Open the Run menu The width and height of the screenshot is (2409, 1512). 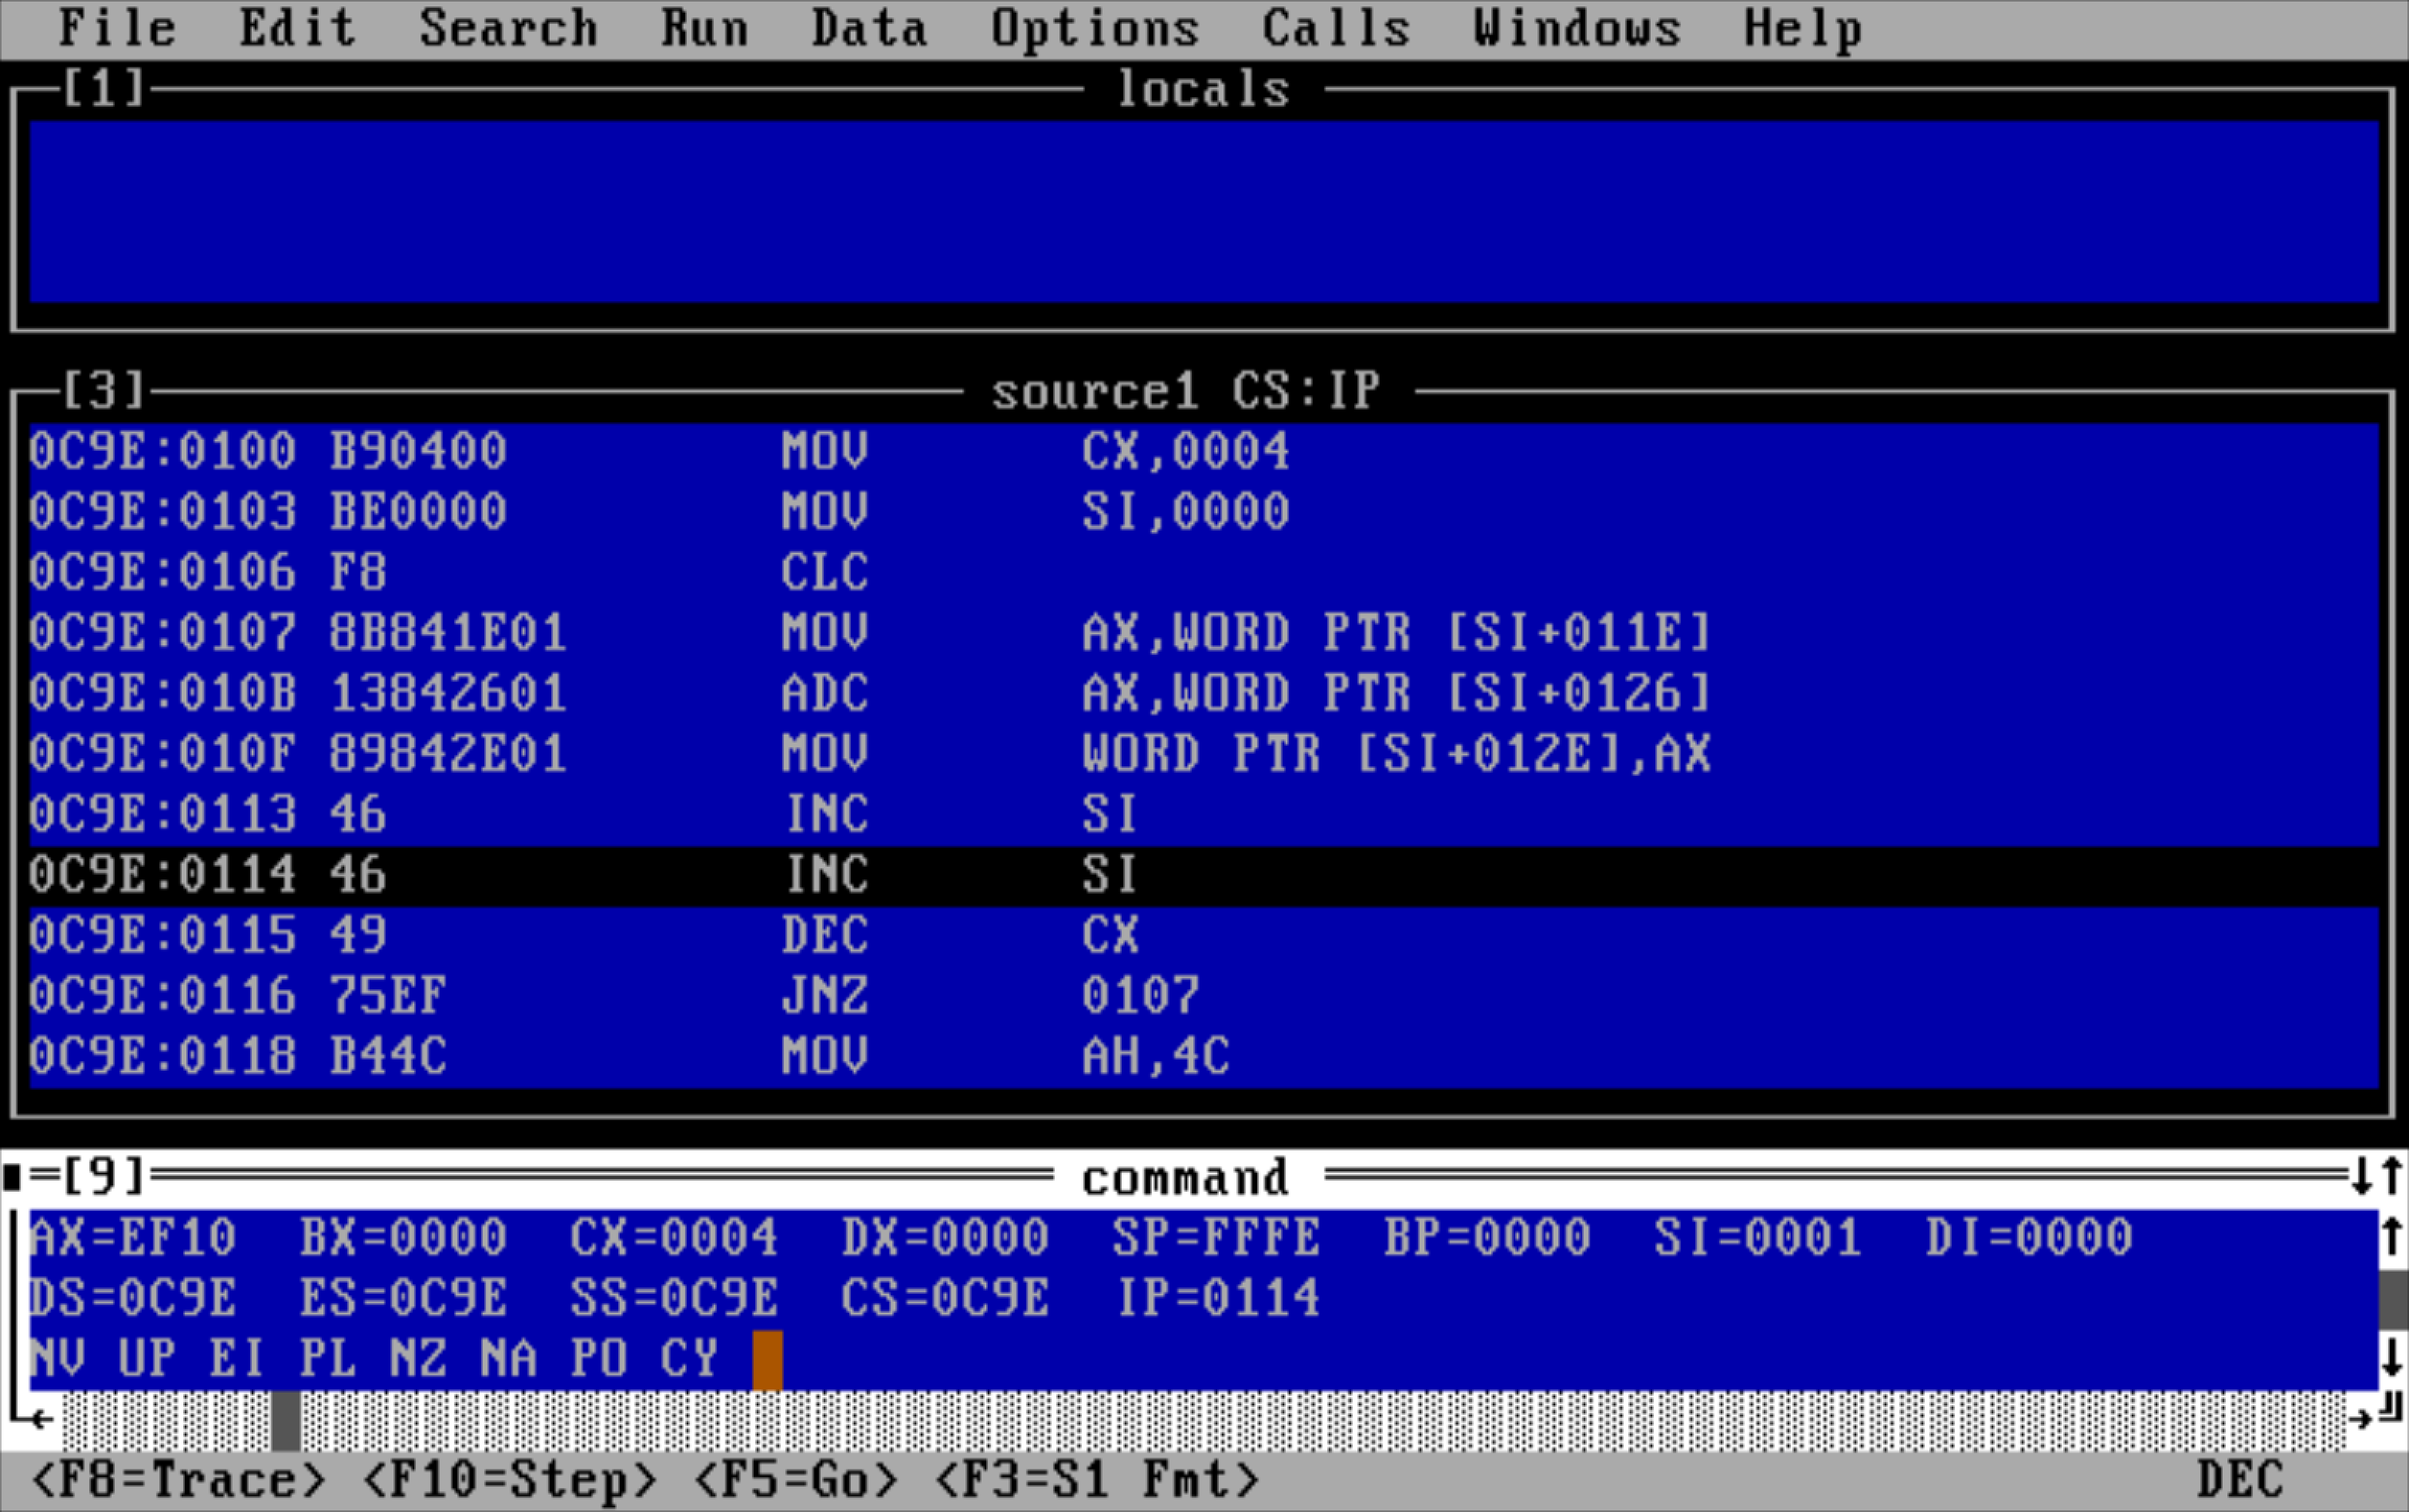704,28
